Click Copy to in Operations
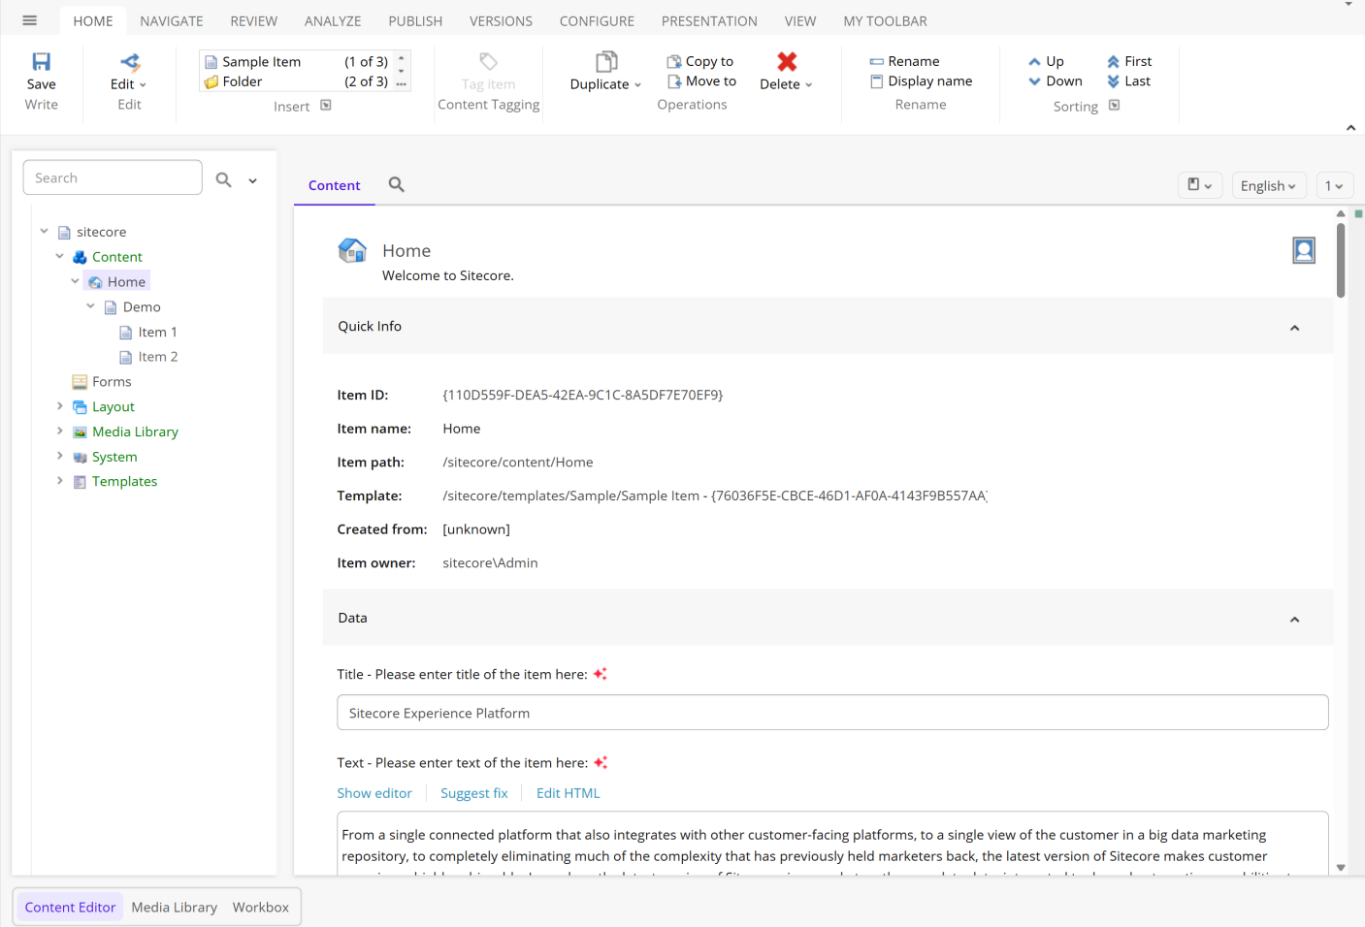 (700, 61)
